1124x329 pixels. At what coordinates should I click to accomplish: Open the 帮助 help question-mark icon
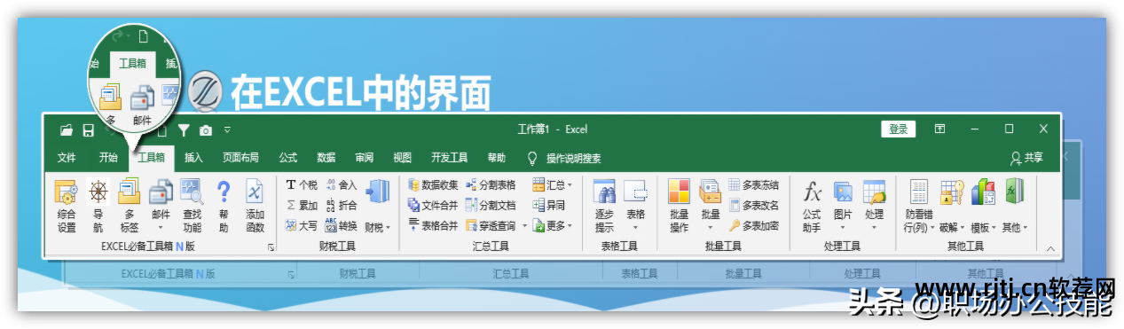224,205
